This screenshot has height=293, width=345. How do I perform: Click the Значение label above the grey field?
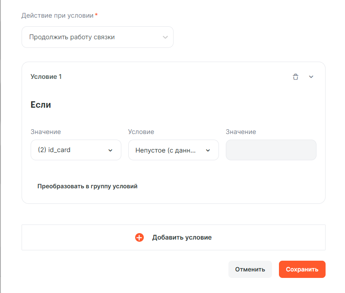click(x=241, y=132)
